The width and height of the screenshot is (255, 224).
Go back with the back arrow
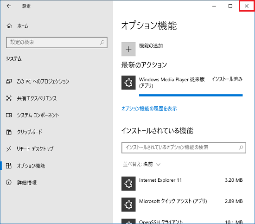point(9,6)
